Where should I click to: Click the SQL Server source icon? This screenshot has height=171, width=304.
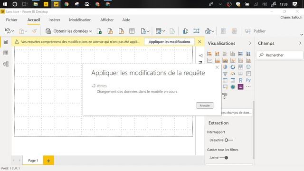click(121, 31)
